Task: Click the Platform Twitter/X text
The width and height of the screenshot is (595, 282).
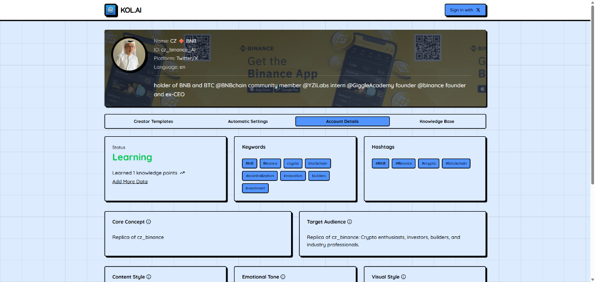Action: (176, 58)
